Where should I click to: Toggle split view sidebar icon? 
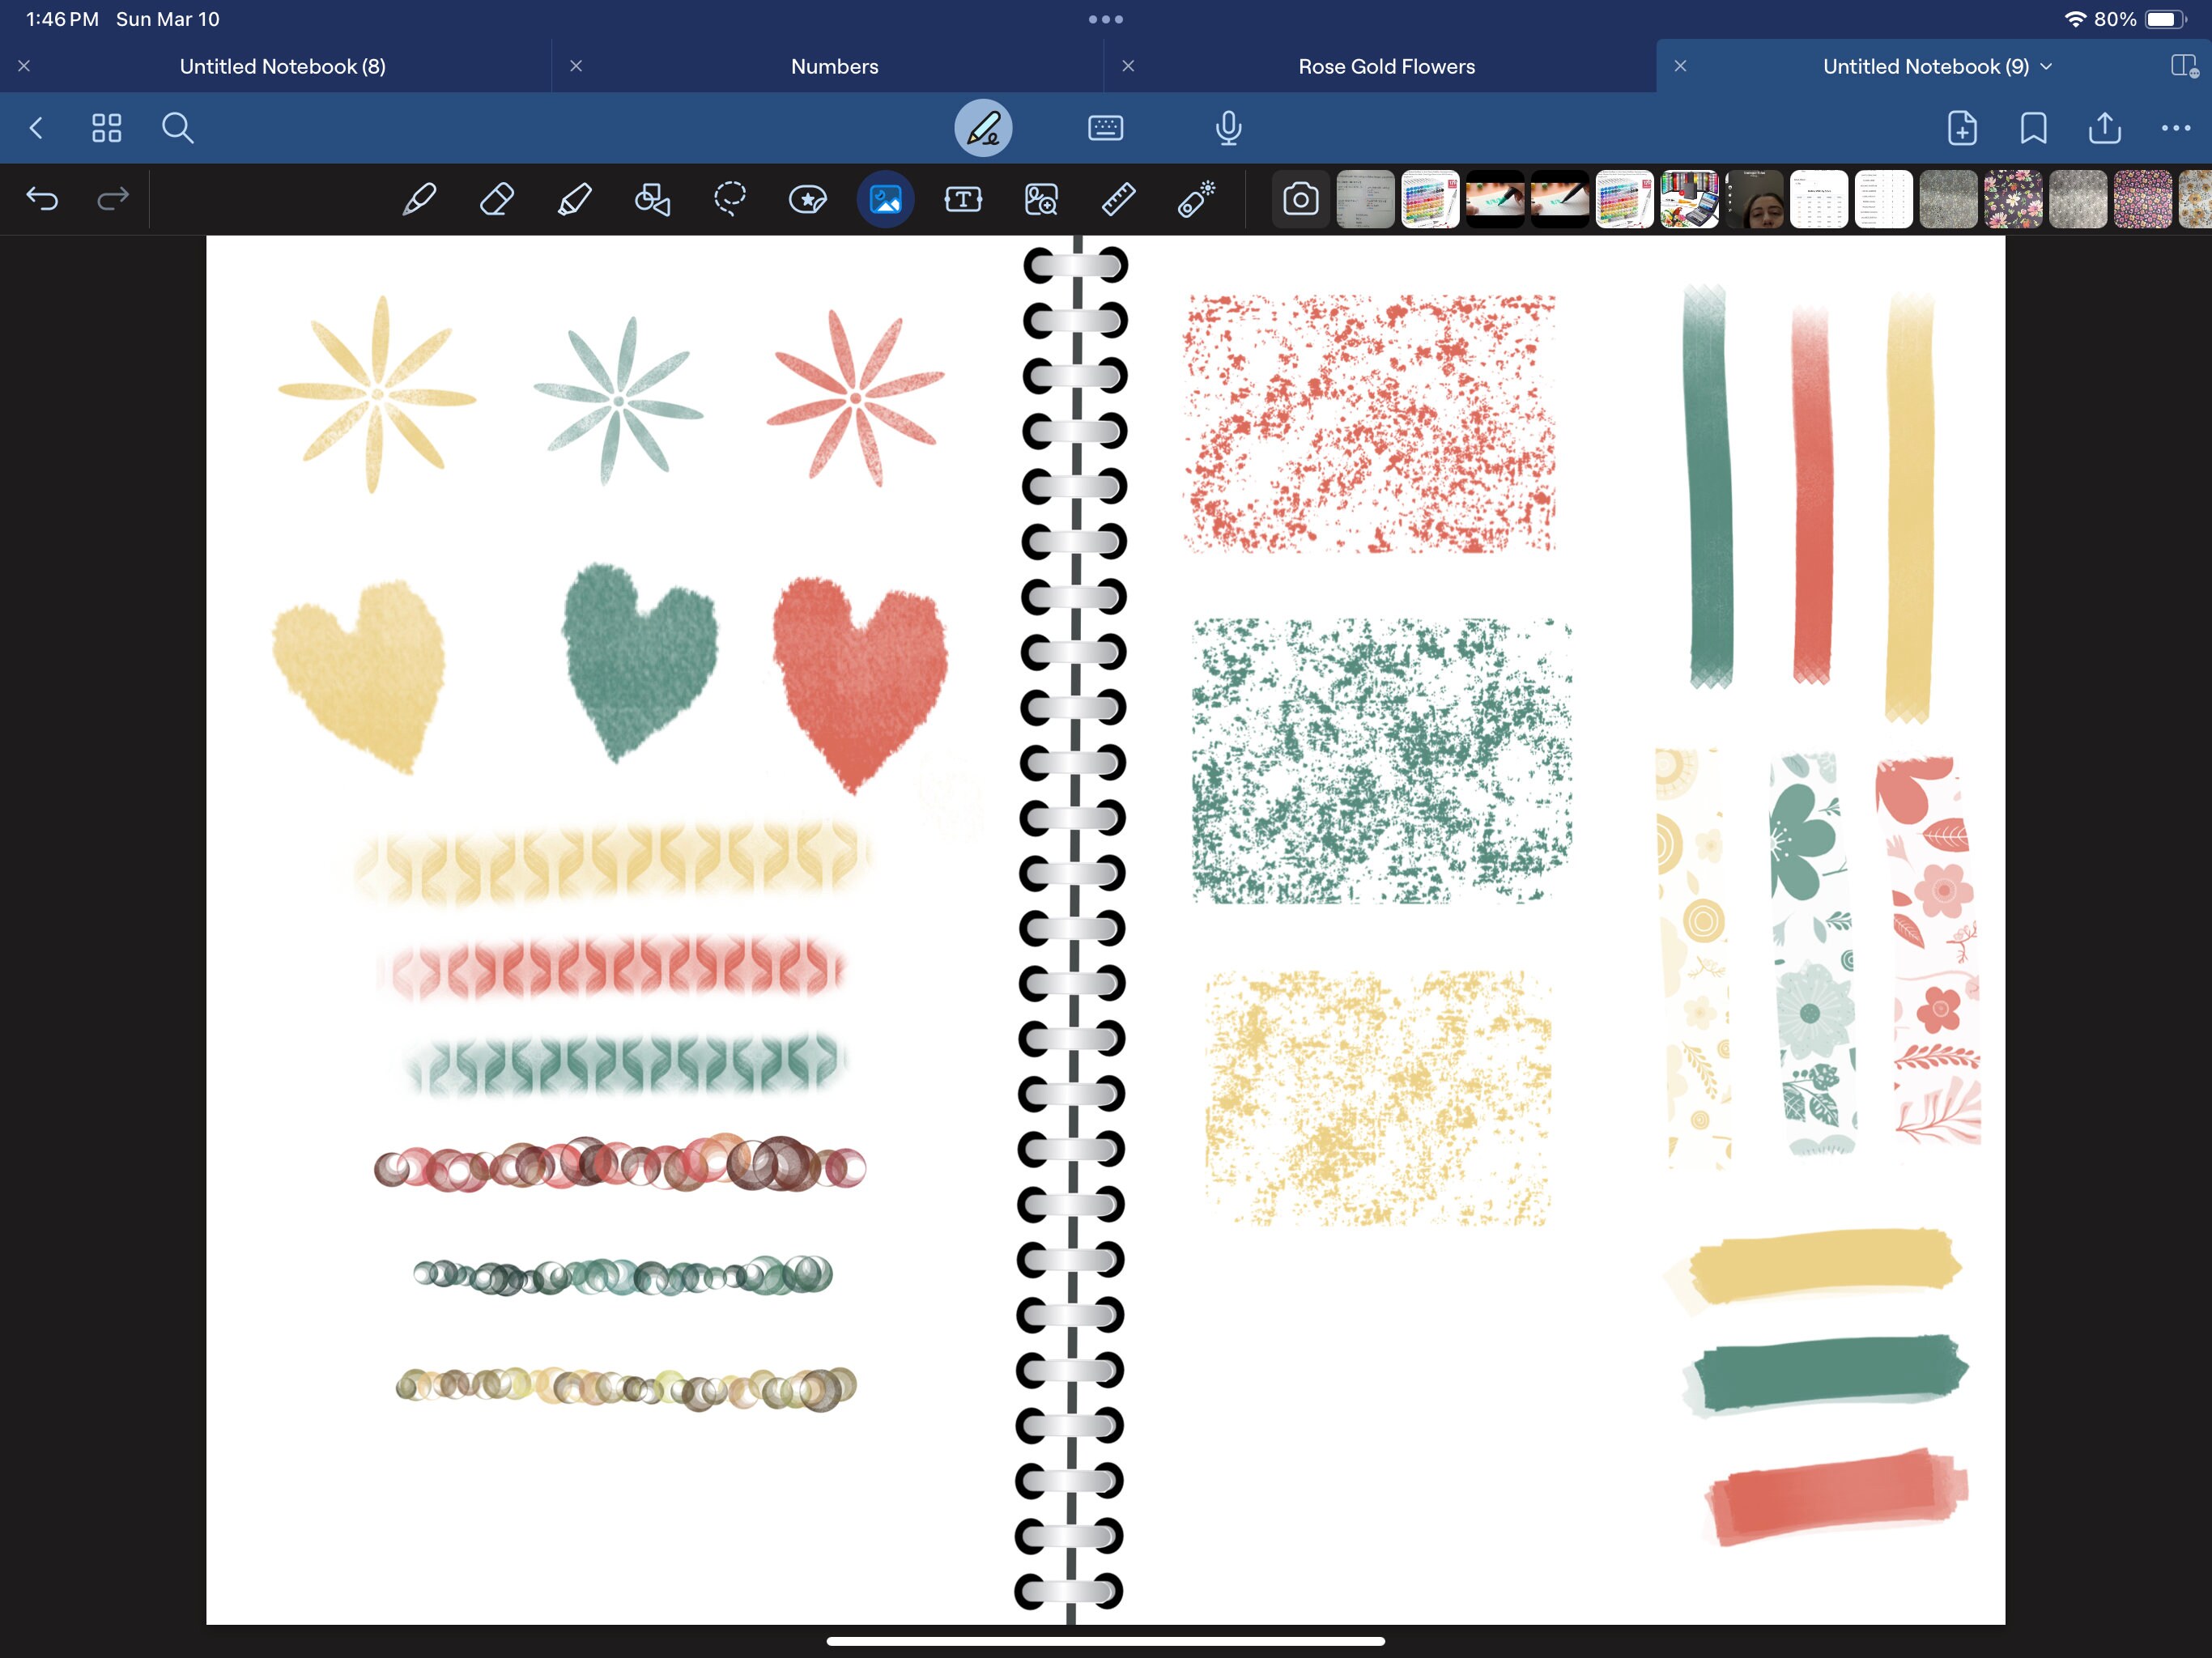[2184, 66]
